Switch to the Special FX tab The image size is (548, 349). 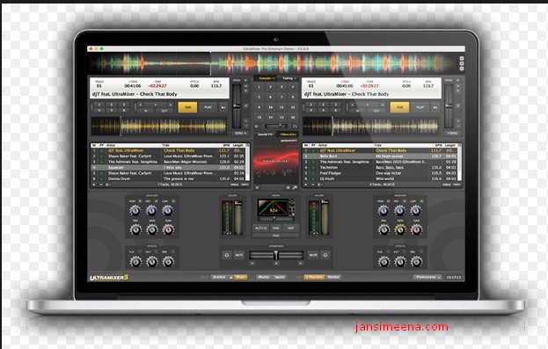point(266,135)
